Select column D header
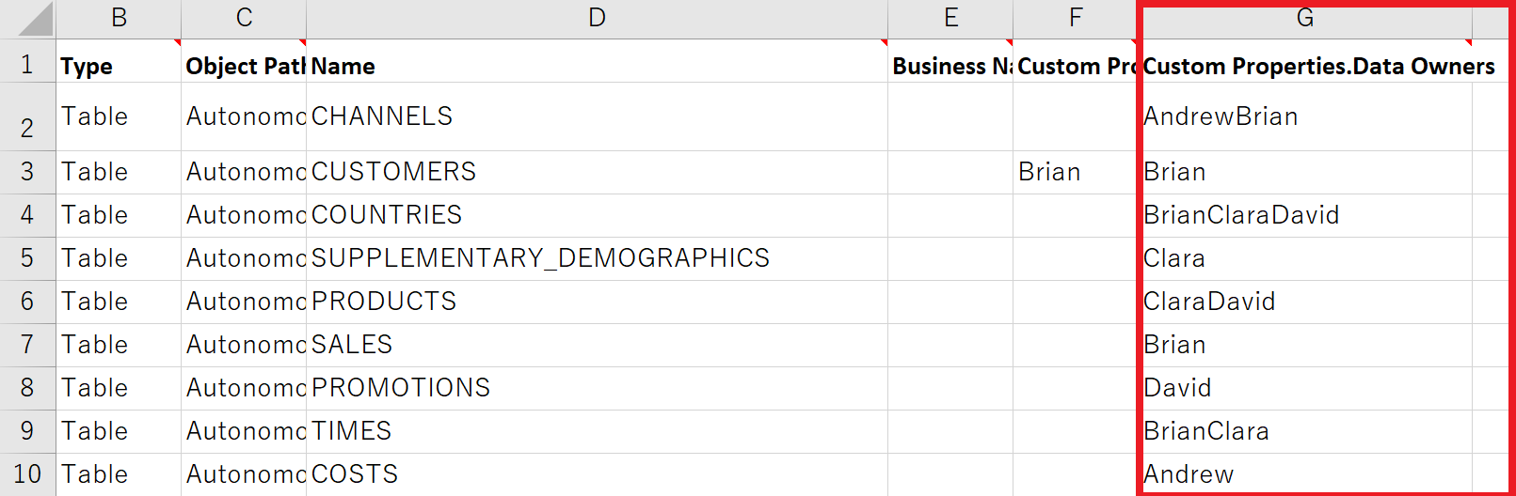The image size is (1516, 496). pyautogui.click(x=597, y=18)
